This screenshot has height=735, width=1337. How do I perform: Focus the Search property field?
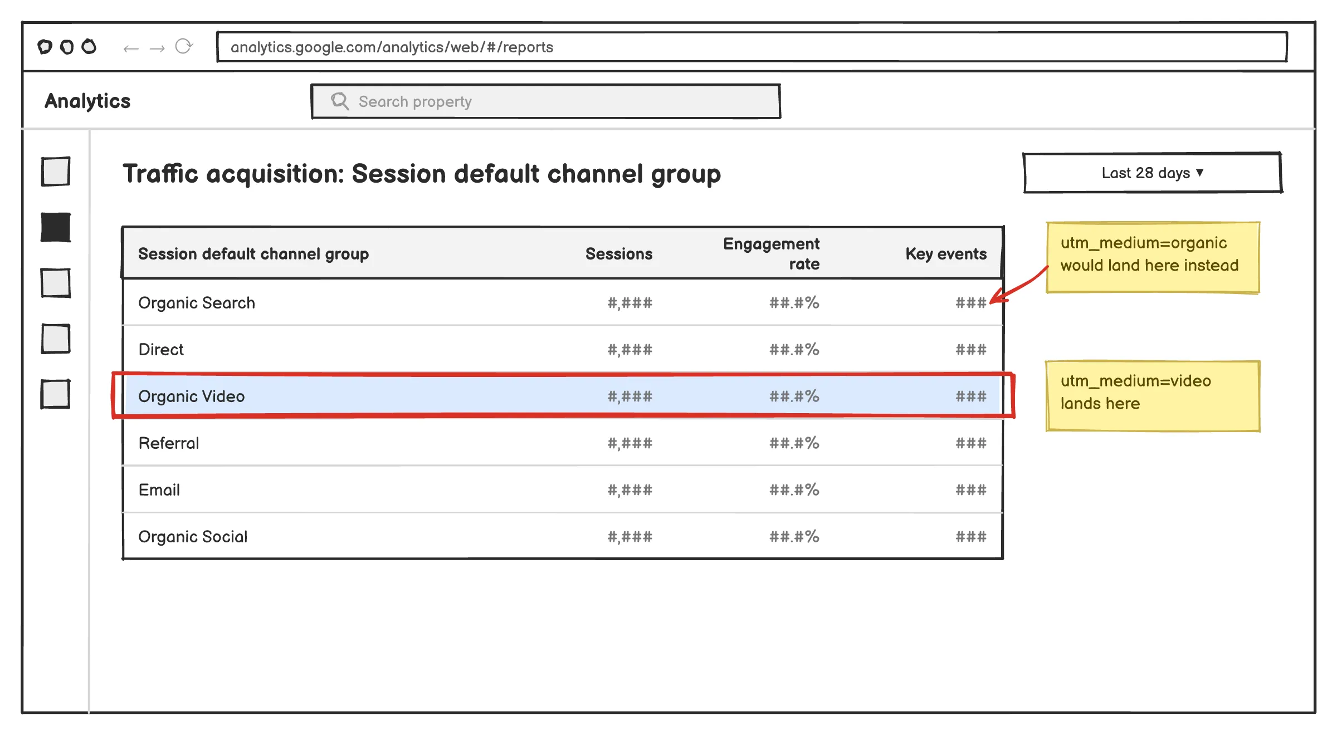(x=546, y=101)
